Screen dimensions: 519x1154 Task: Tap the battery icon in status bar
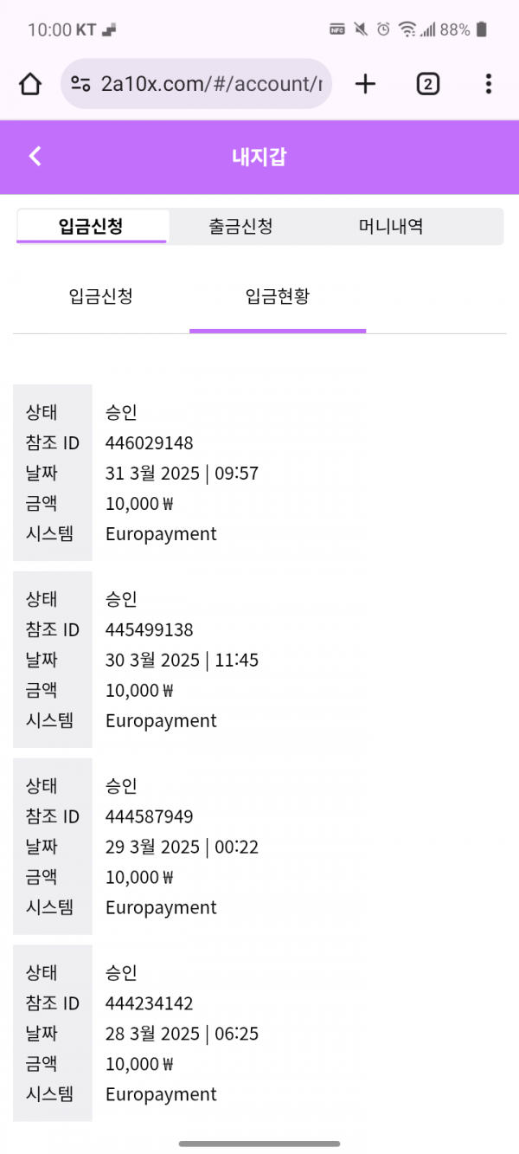tap(482, 29)
